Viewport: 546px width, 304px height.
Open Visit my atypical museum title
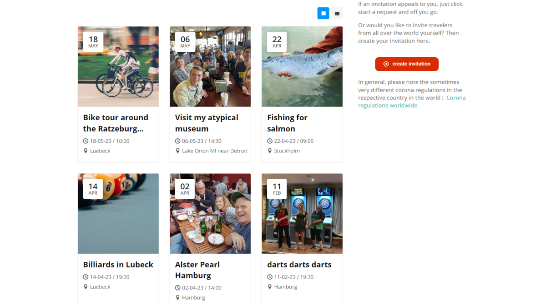(207, 123)
